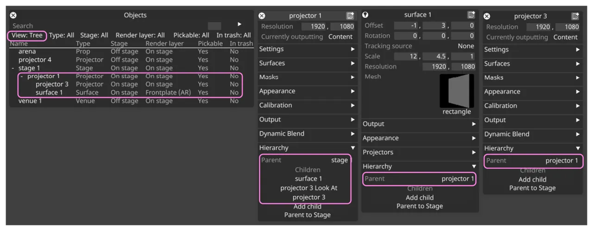This screenshot has height=231, width=593.
Task: Expand the Dynamic Blend section of projector 3
Action: click(x=532, y=134)
